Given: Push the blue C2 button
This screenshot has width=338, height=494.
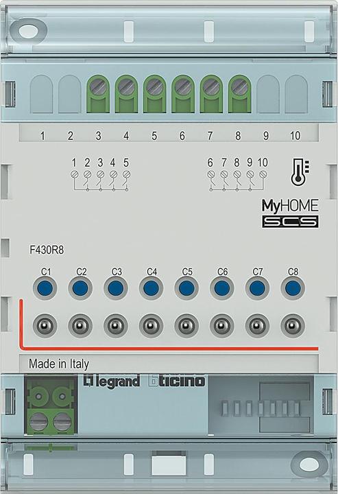Looking at the screenshot, I should tap(80, 287).
